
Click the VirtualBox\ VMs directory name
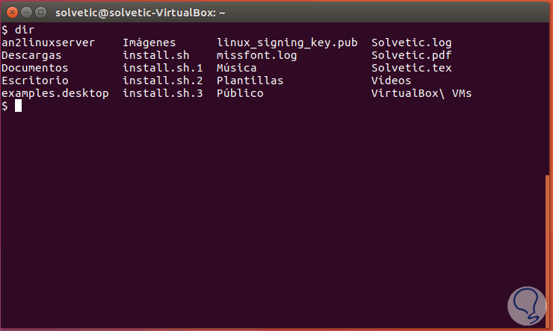421,93
